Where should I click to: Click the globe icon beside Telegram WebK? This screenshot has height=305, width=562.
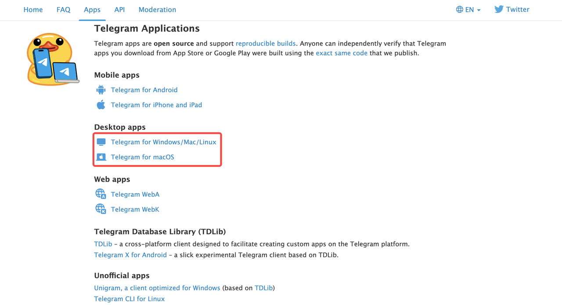(101, 209)
